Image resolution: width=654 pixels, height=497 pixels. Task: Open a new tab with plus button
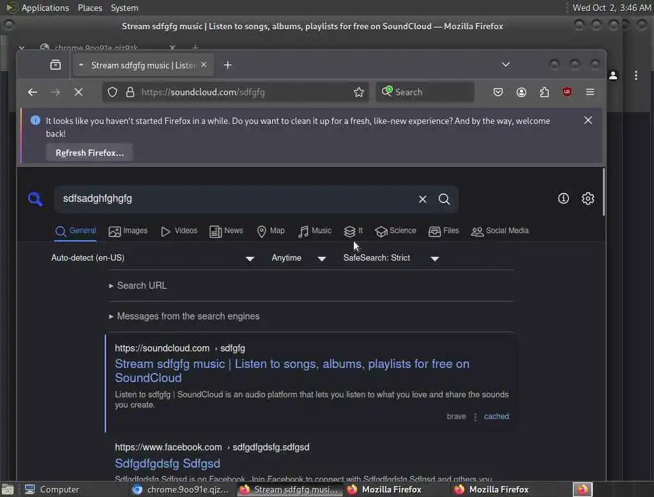coord(228,65)
